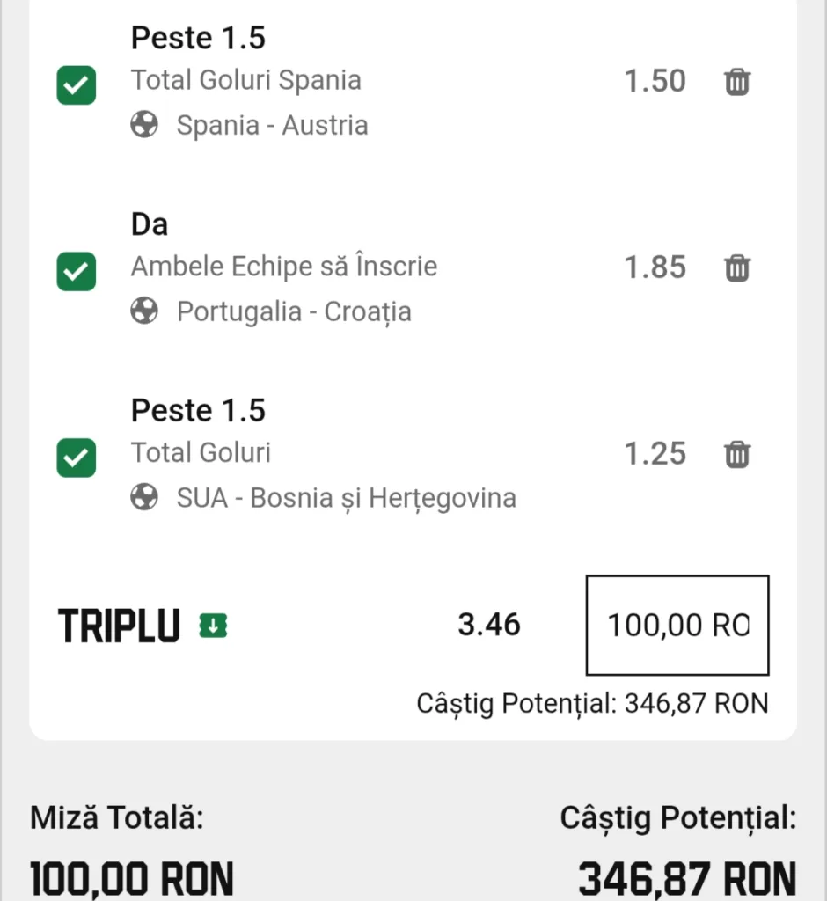The width and height of the screenshot is (827, 901).
Task: Click the 1.50 odds value
Action: [x=655, y=81]
